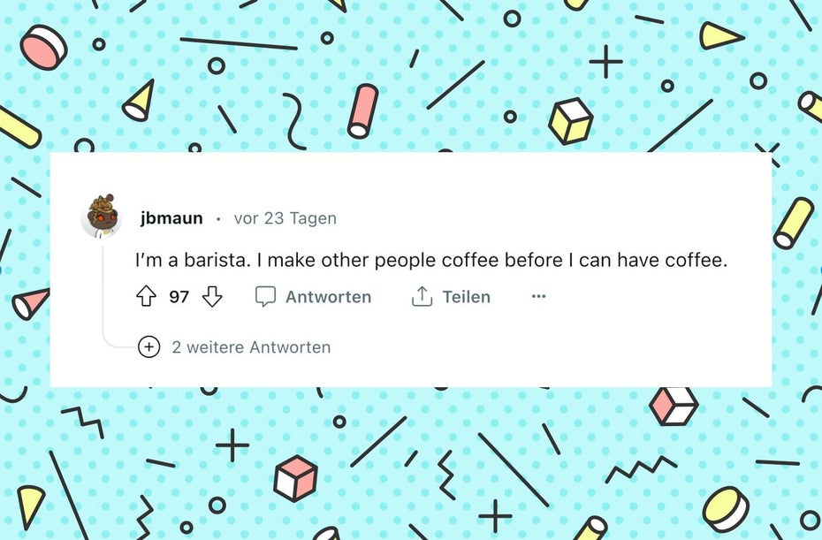Click the share arrow icon
The width and height of the screenshot is (822, 540).
[422, 297]
